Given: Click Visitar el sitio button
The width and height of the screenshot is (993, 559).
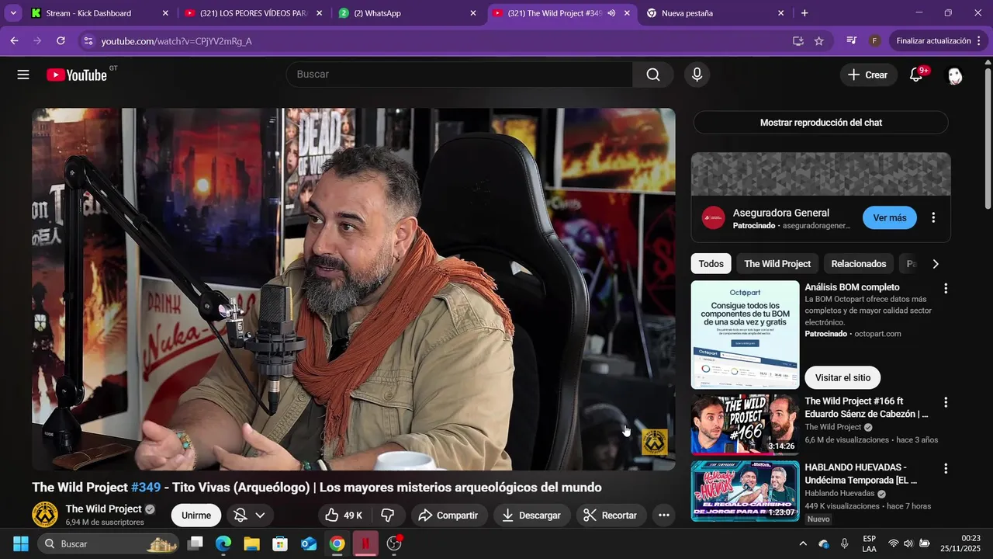Looking at the screenshot, I should tap(842, 377).
